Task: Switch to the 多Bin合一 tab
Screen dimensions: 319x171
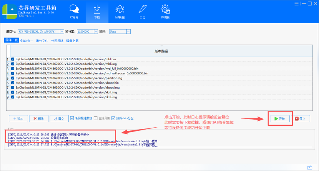Action: 27,40
